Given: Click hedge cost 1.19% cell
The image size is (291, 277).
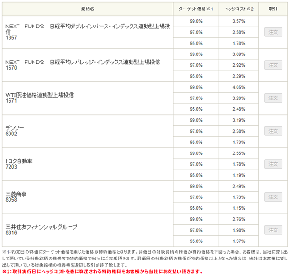Looking at the screenshot, I should (238, 175).
